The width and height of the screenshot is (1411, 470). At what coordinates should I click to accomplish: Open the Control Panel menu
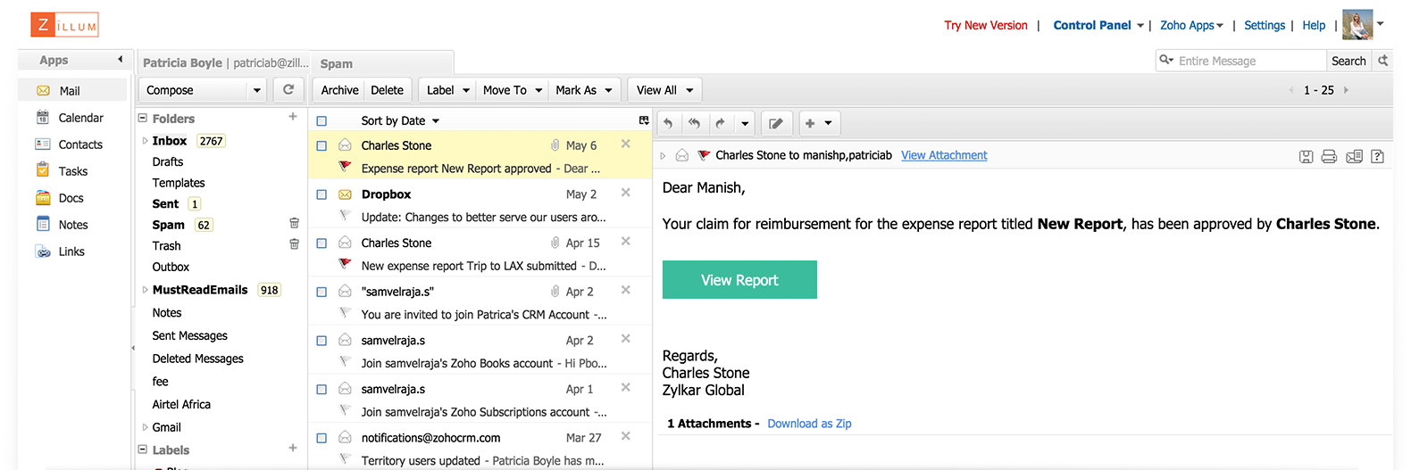pyautogui.click(x=1098, y=25)
